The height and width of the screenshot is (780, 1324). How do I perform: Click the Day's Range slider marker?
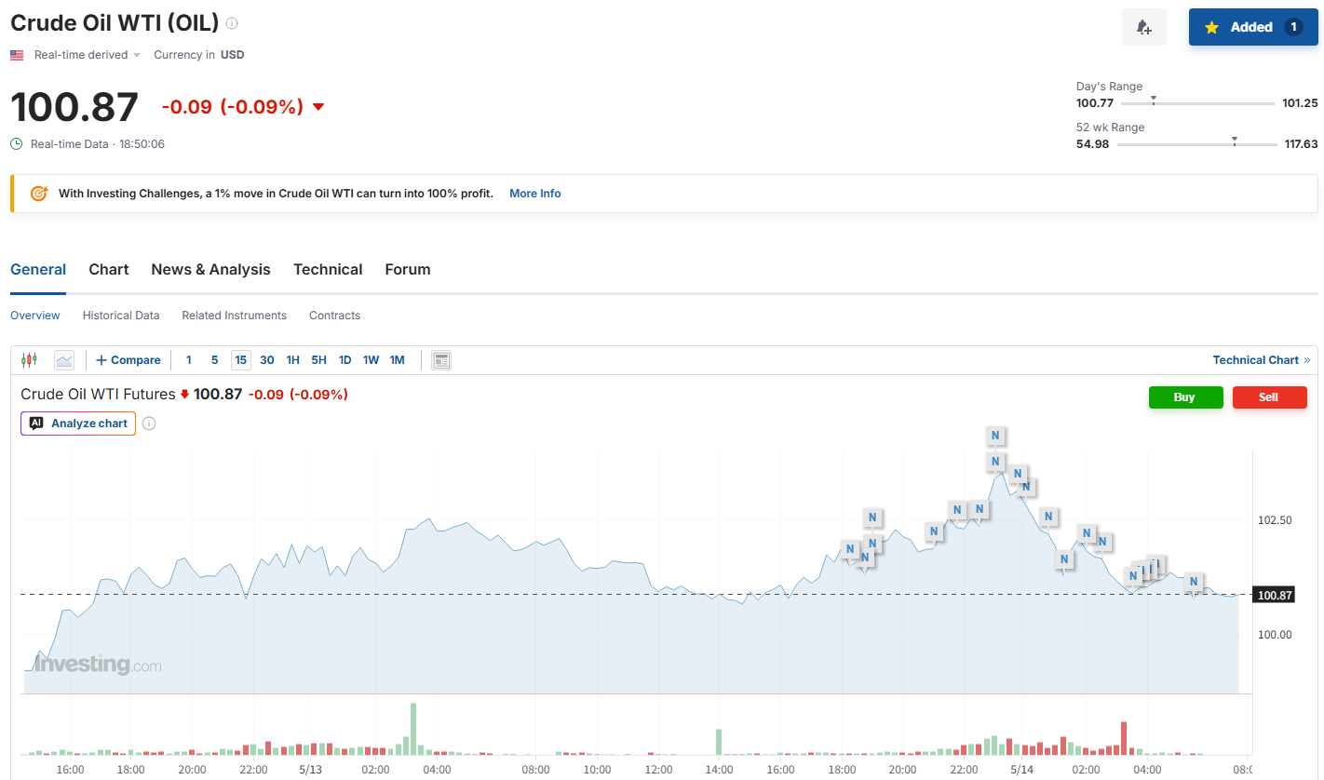(1154, 99)
